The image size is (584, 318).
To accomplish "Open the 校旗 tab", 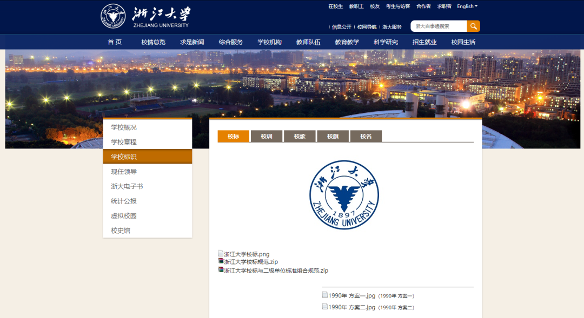I will (333, 137).
